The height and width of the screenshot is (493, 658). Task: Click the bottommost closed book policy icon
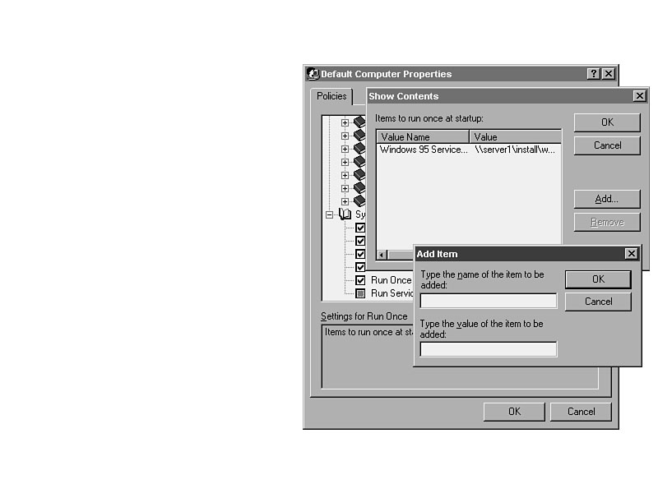359,201
